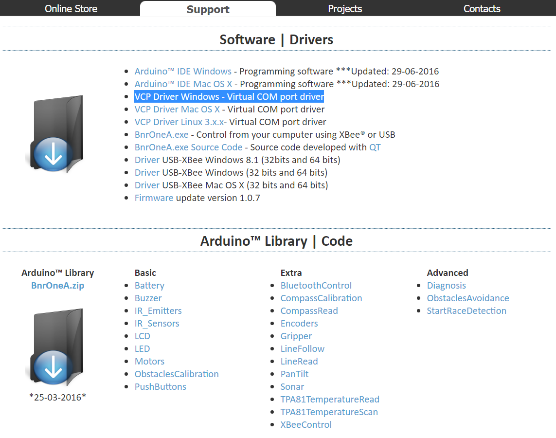This screenshot has height=438, width=556.
Task: Open the ObstaclesAvoidance example
Action: tap(467, 298)
